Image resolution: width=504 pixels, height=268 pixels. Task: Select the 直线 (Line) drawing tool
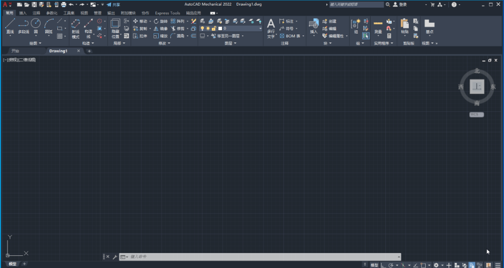click(10, 25)
